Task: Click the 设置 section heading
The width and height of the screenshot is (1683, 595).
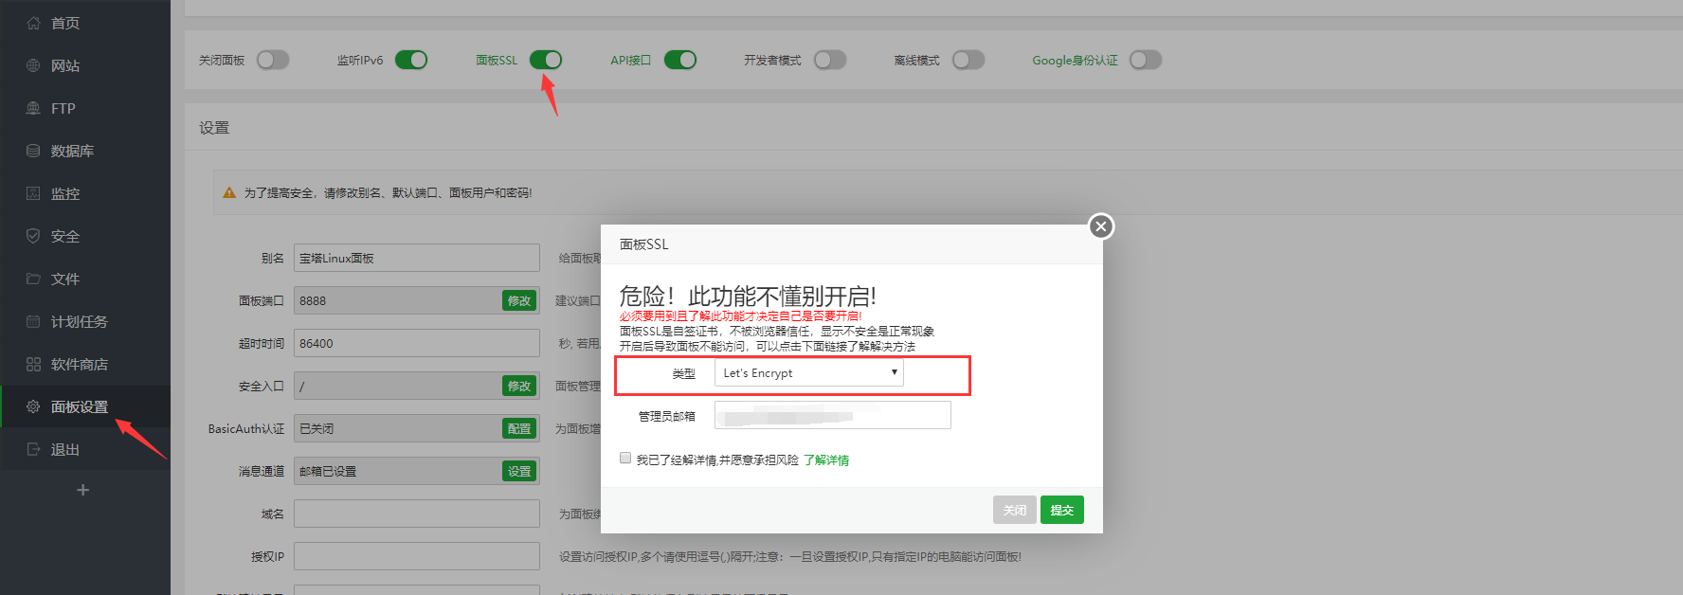Action: coord(214,128)
